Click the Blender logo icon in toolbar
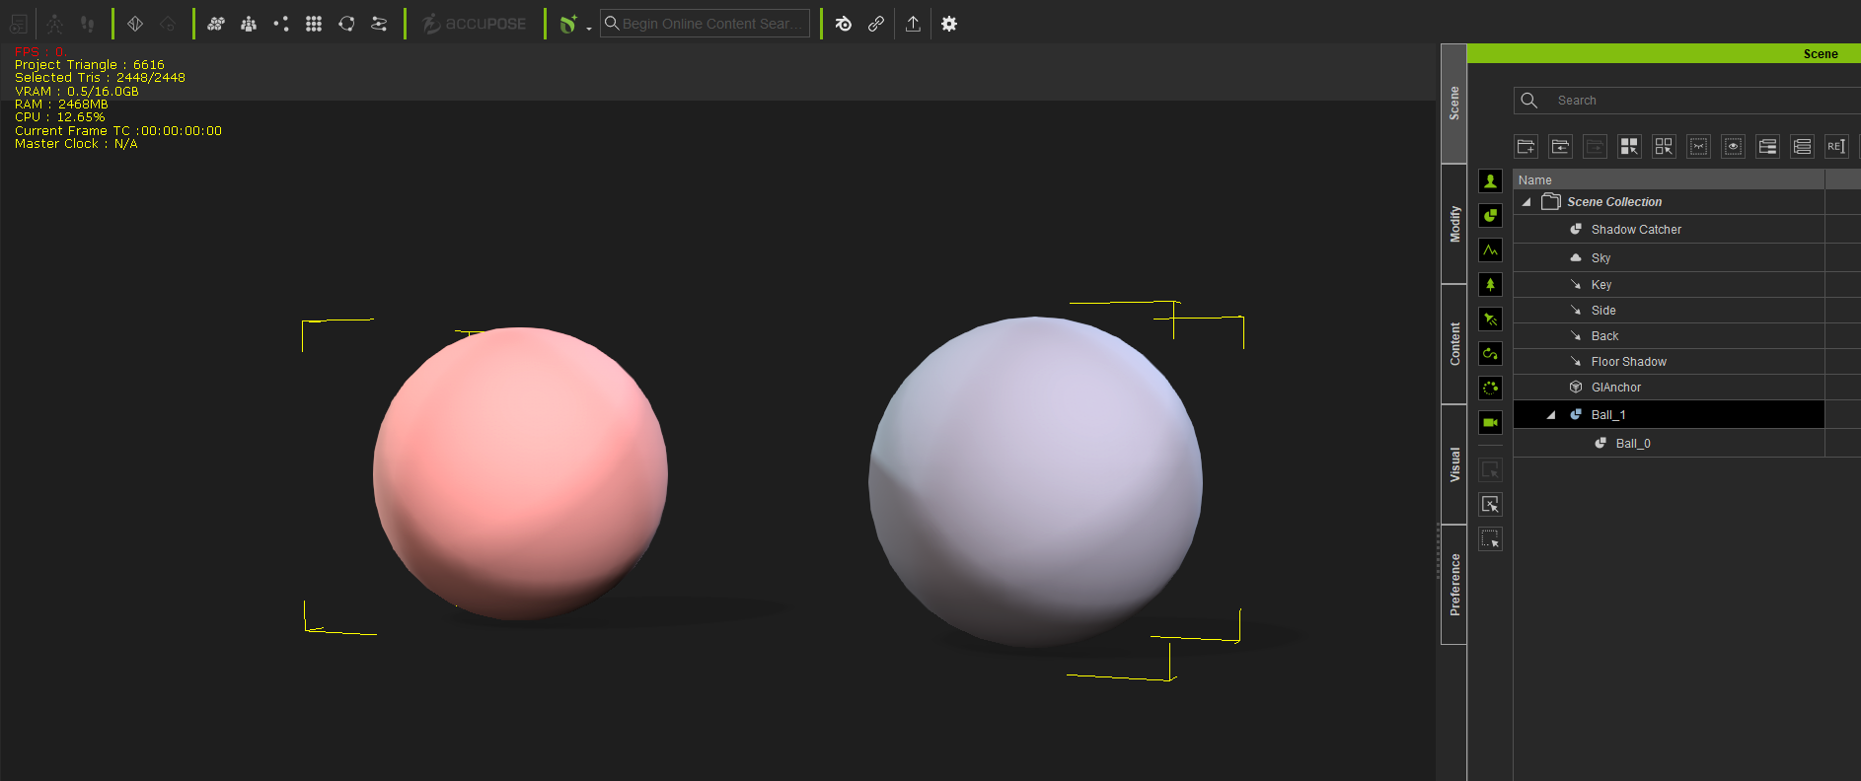The image size is (1861, 781). [x=844, y=24]
